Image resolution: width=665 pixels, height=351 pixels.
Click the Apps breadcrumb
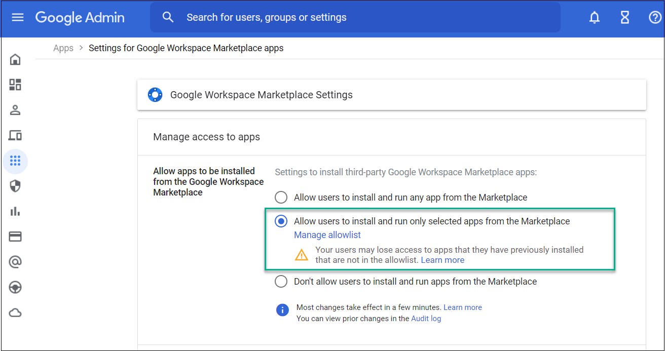pyautogui.click(x=63, y=48)
